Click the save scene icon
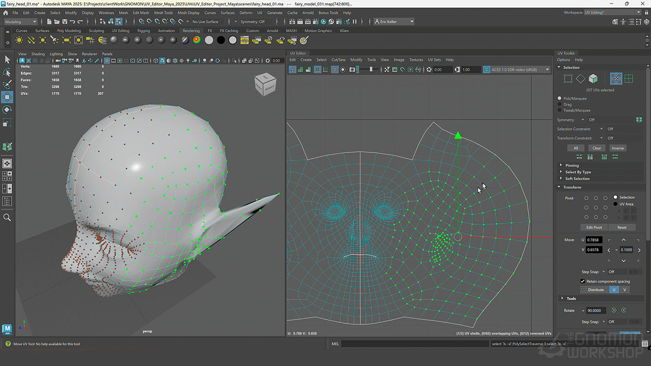This screenshot has width=651, height=366. point(66,22)
